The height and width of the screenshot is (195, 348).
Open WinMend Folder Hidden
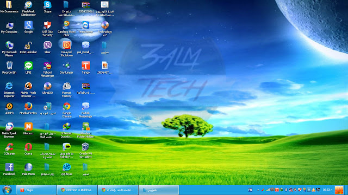[85, 130]
